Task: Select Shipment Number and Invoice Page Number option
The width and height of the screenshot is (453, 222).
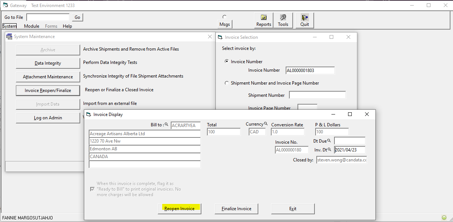Action: 227,83
